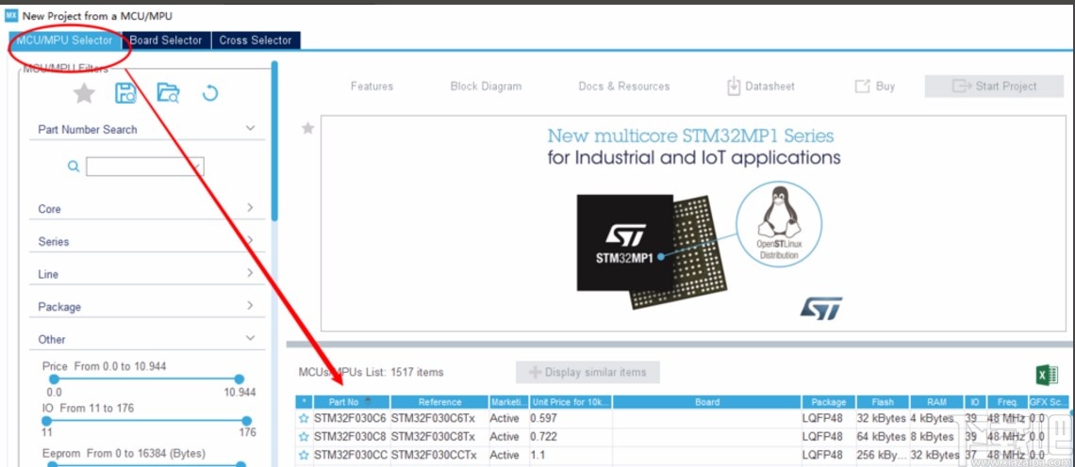The image size is (1075, 467).
Task: Adjust the IO minimum slider handle
Action: point(48,421)
